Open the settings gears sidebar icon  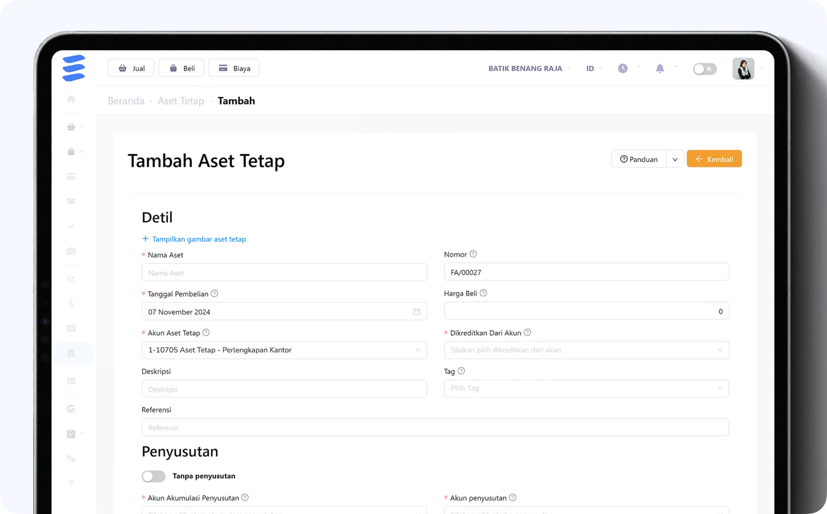click(71, 458)
